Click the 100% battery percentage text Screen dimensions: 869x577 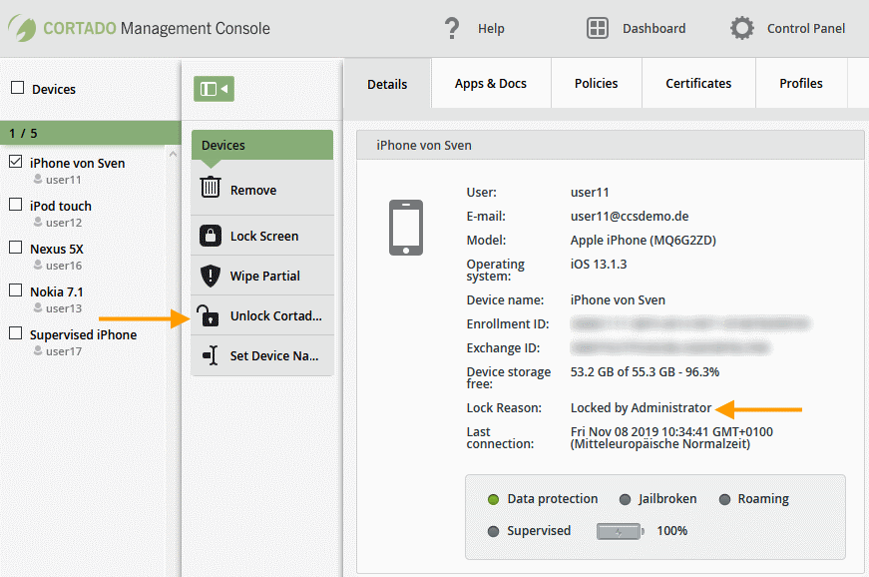click(671, 531)
